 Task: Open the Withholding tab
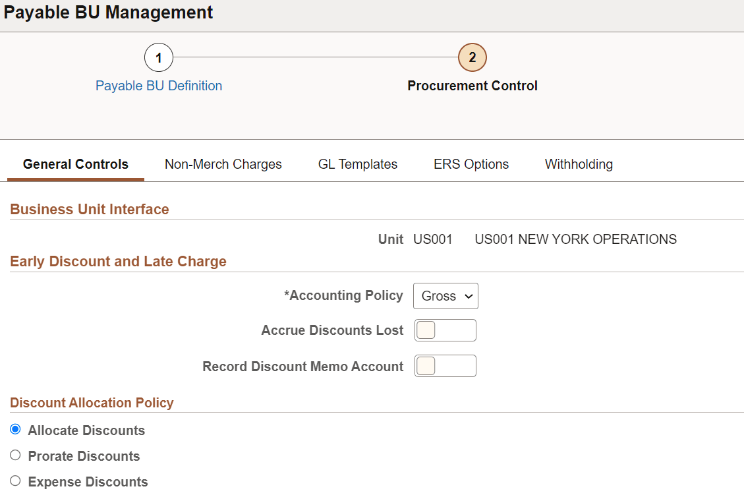coord(578,163)
